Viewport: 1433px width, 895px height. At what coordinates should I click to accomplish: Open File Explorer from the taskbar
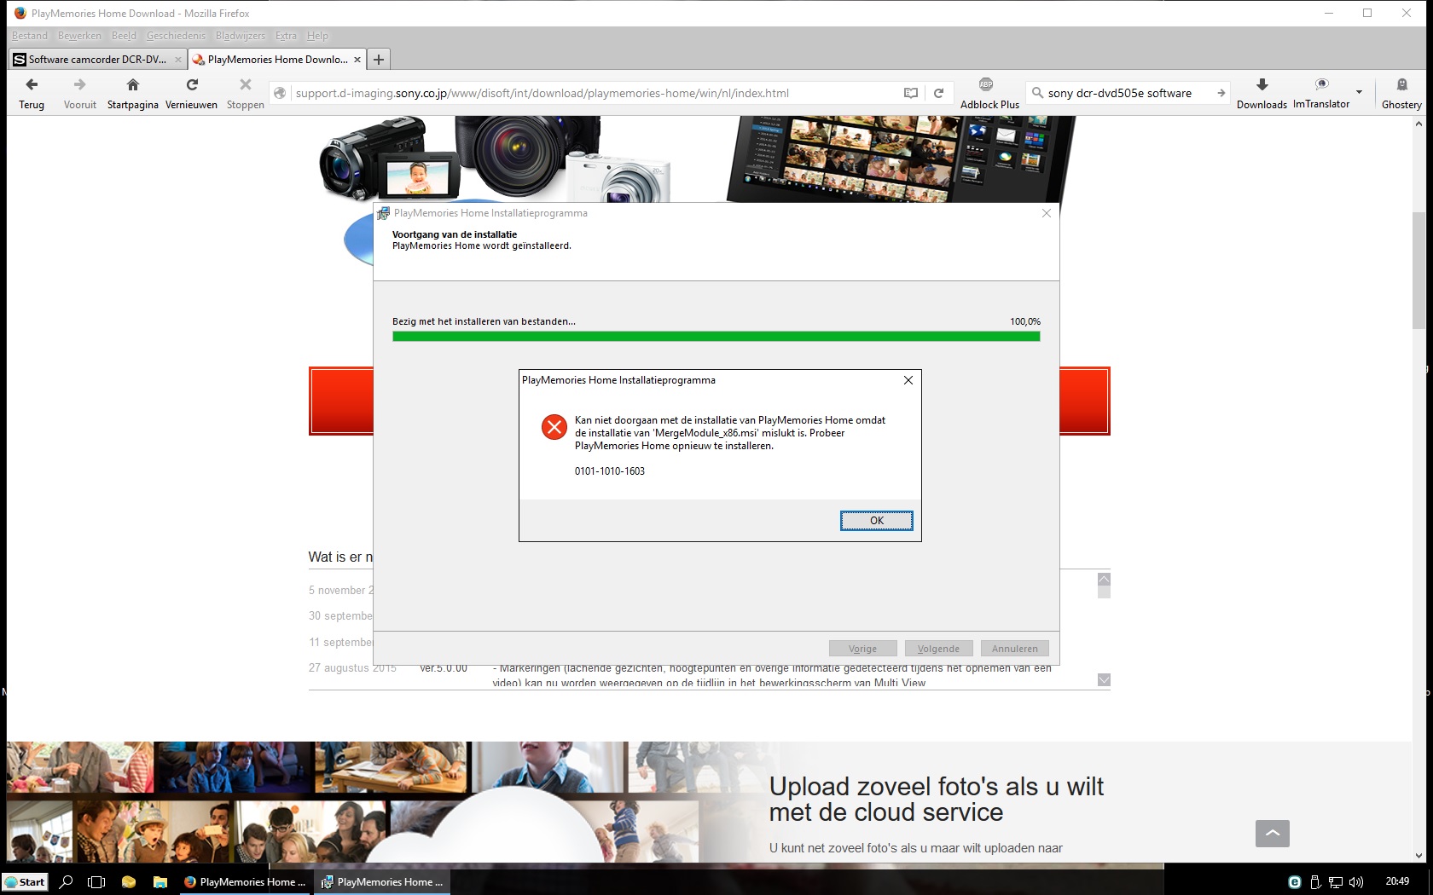click(160, 881)
